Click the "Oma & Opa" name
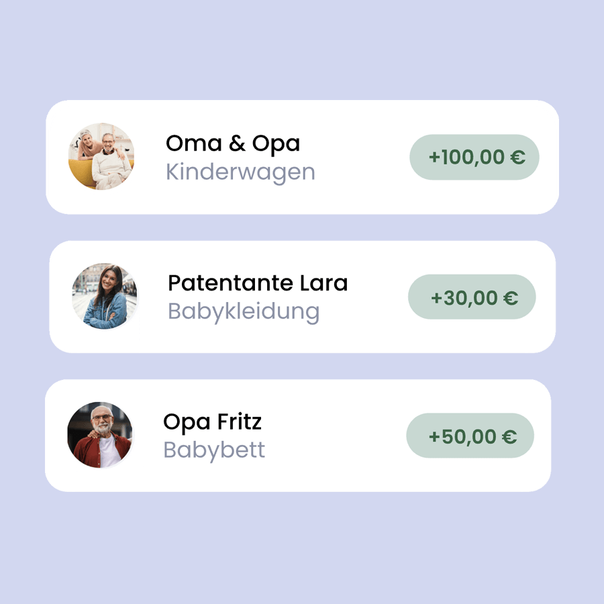 tap(232, 143)
